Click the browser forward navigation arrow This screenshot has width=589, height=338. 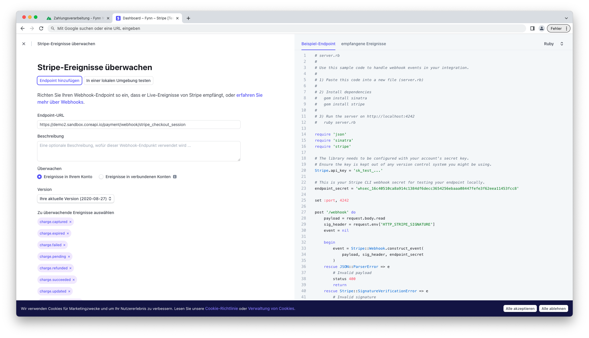[32, 28]
